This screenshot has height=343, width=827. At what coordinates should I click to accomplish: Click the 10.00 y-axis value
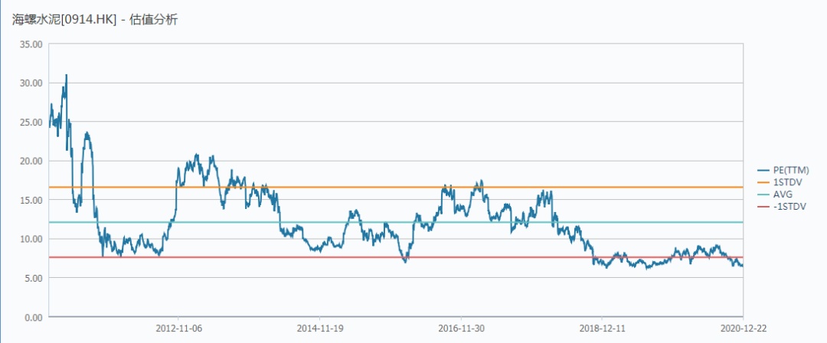[x=31, y=239]
